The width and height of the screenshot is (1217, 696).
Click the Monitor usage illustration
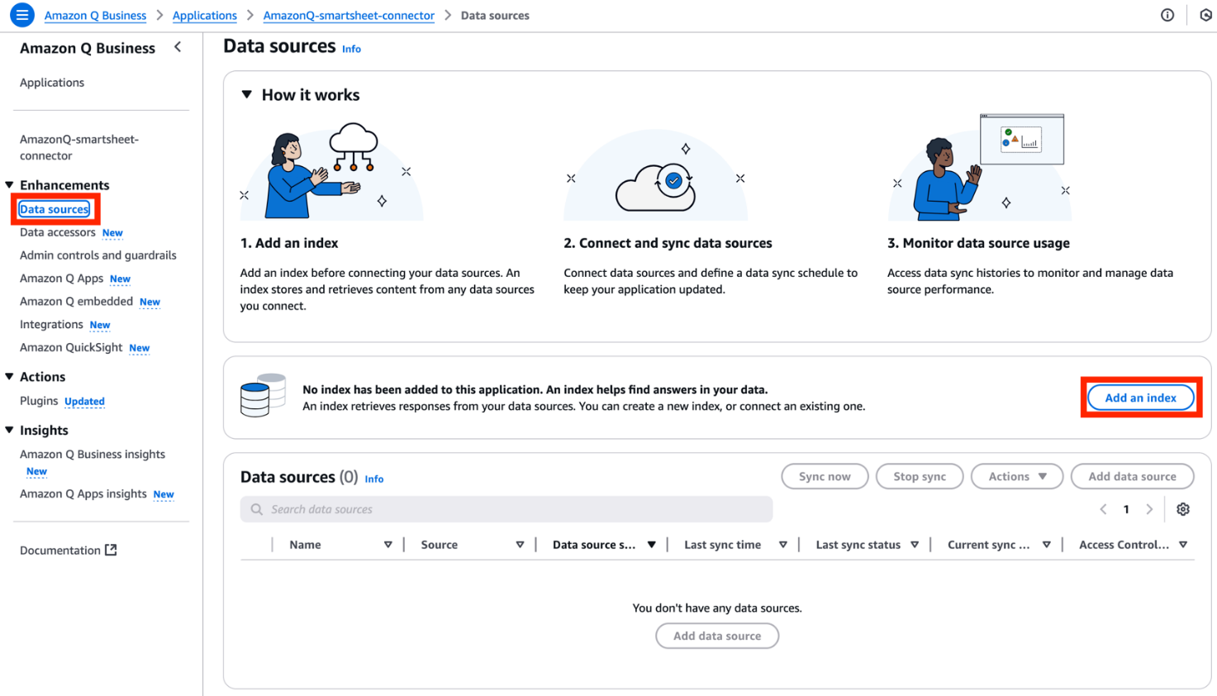[x=980, y=167]
